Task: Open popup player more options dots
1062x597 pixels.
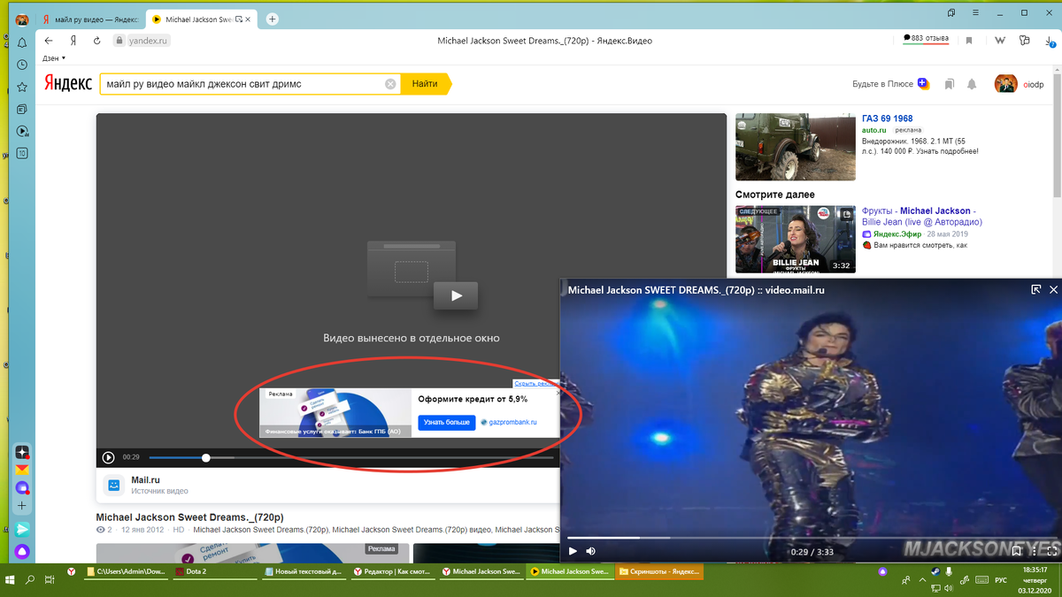Action: [x=1035, y=551]
